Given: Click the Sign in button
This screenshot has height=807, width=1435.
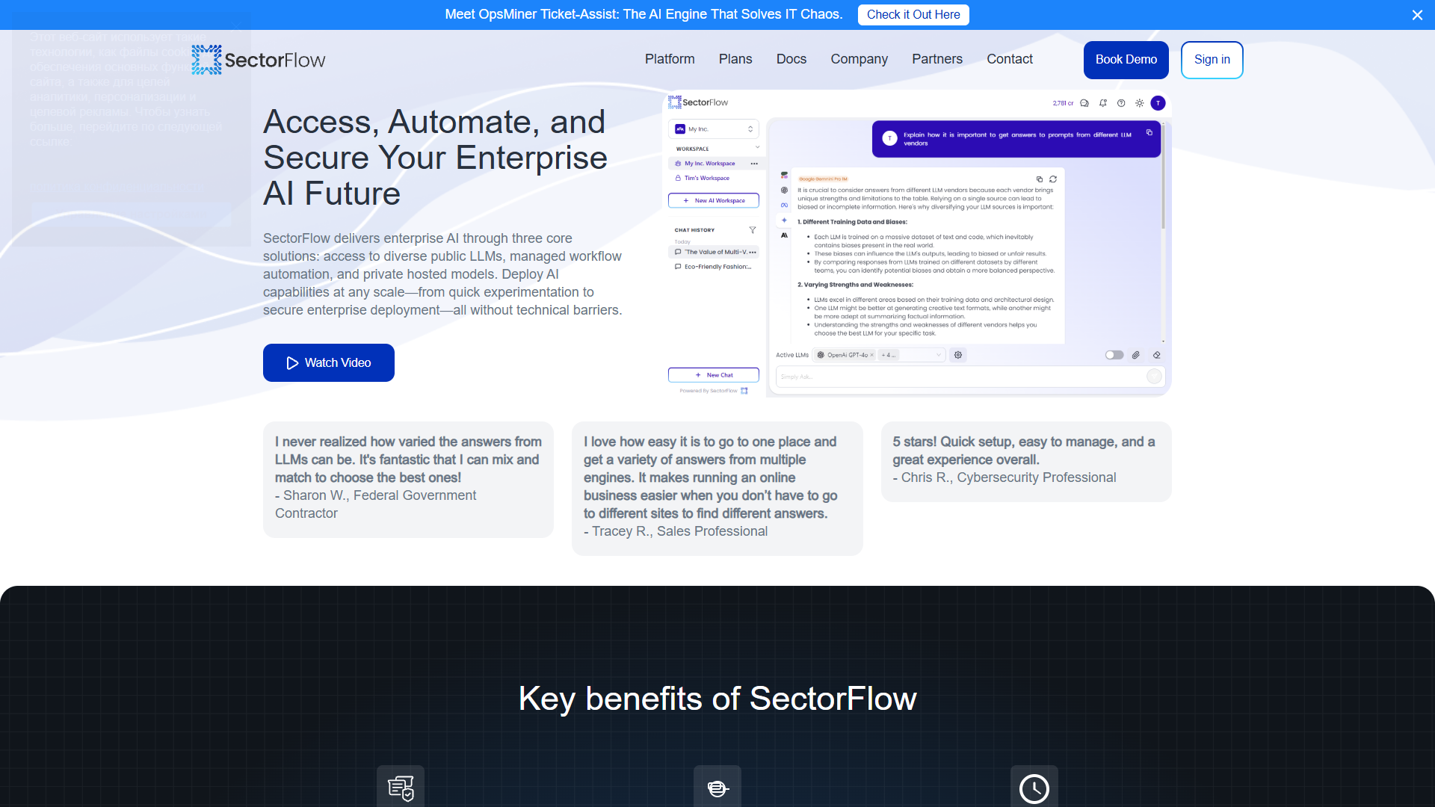Looking at the screenshot, I should click(x=1212, y=60).
